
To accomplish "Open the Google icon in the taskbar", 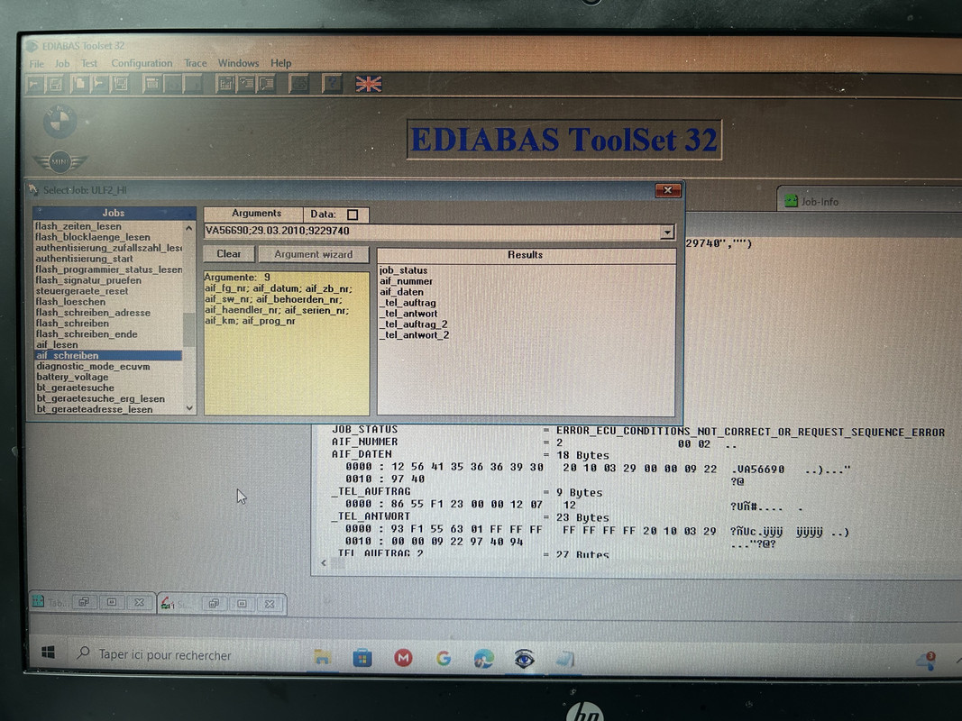I will click(x=443, y=659).
